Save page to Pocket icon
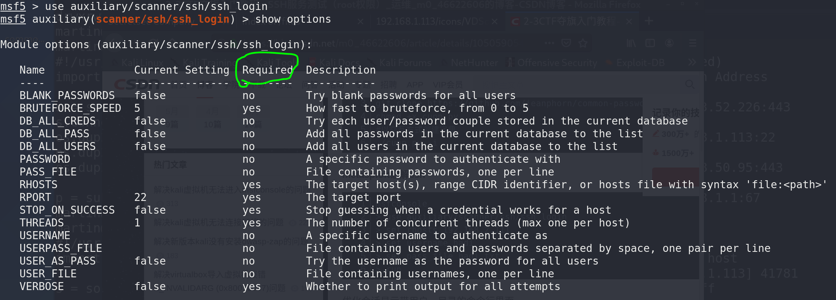 (566, 43)
